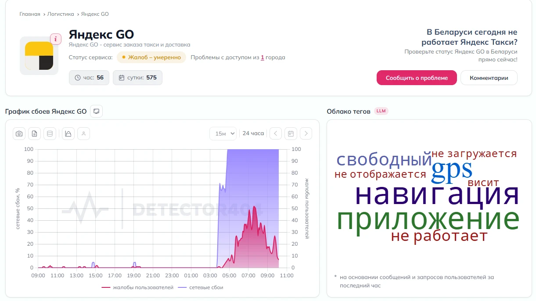
Task: Click the час: 56 counter badge
Action: click(89, 78)
